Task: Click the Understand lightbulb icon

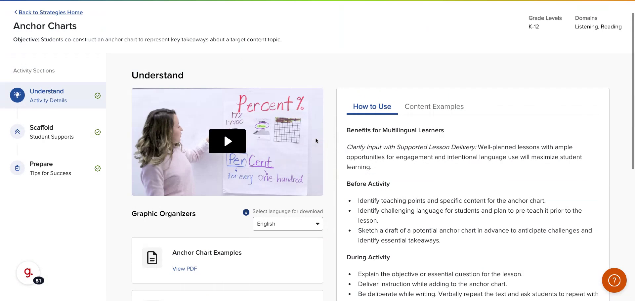Action: click(17, 95)
